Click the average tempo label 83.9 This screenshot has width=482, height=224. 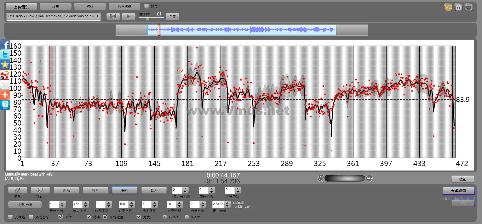[x=463, y=100]
